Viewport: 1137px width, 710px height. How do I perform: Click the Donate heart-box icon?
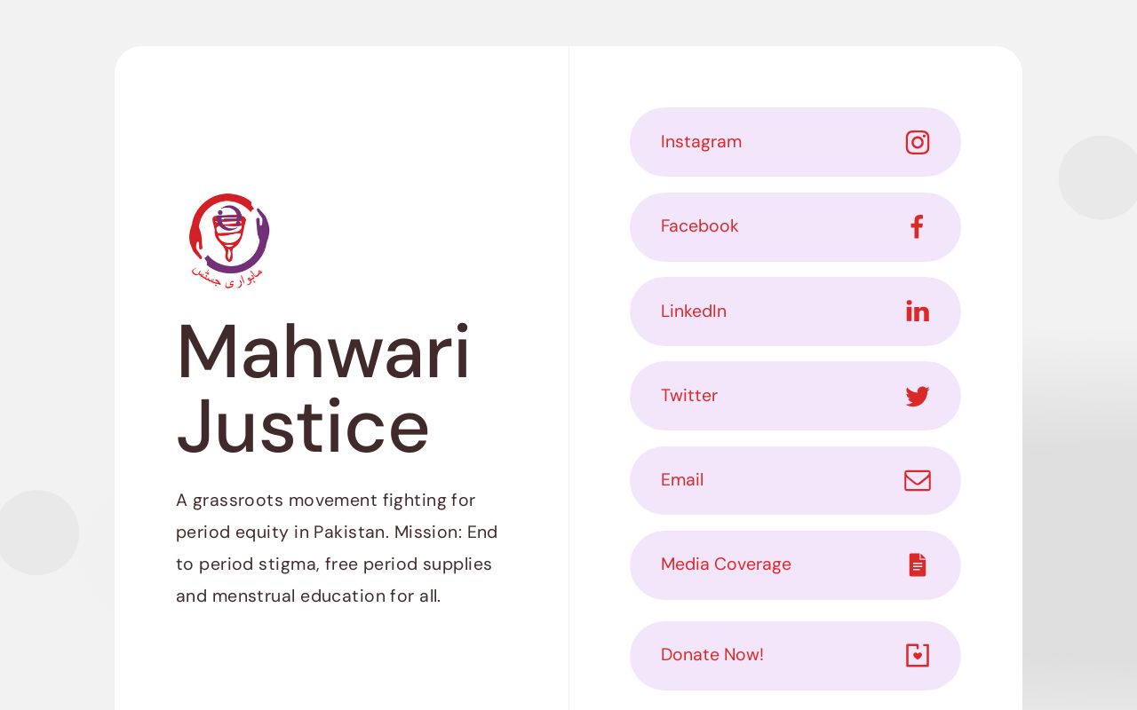(918, 655)
